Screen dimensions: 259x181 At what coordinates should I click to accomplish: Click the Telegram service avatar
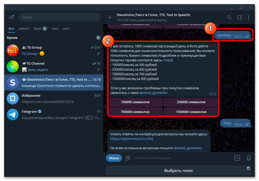point(13,115)
